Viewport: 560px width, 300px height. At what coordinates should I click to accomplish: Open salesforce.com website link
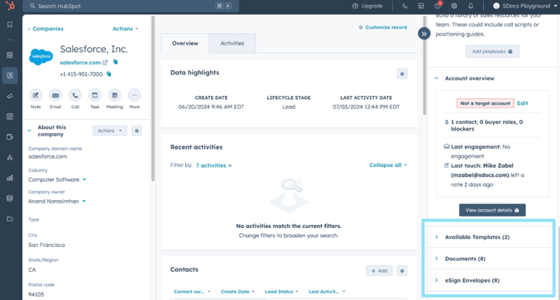point(80,63)
